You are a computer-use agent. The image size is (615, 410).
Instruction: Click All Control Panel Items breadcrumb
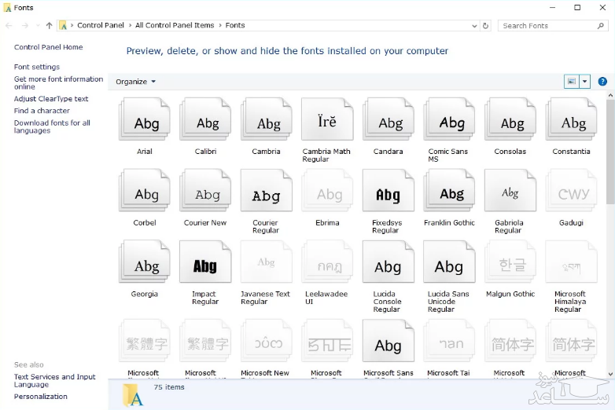pyautogui.click(x=174, y=26)
